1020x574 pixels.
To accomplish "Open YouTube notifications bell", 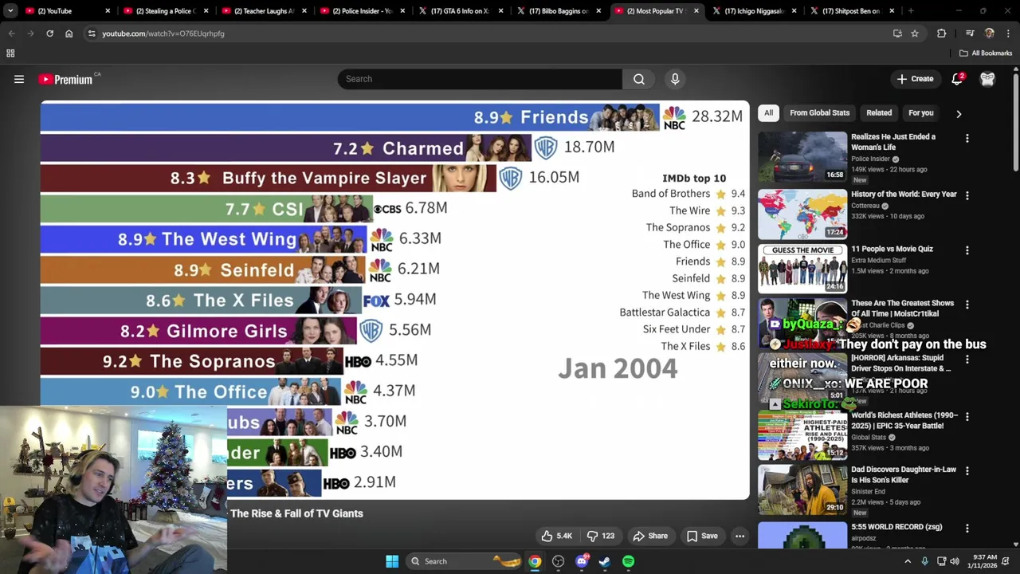I will click(x=957, y=79).
